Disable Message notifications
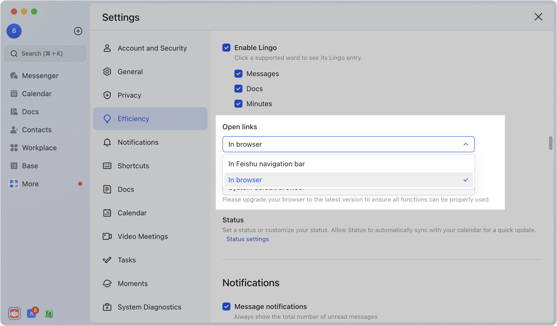This screenshot has height=326, width=557. (226, 306)
